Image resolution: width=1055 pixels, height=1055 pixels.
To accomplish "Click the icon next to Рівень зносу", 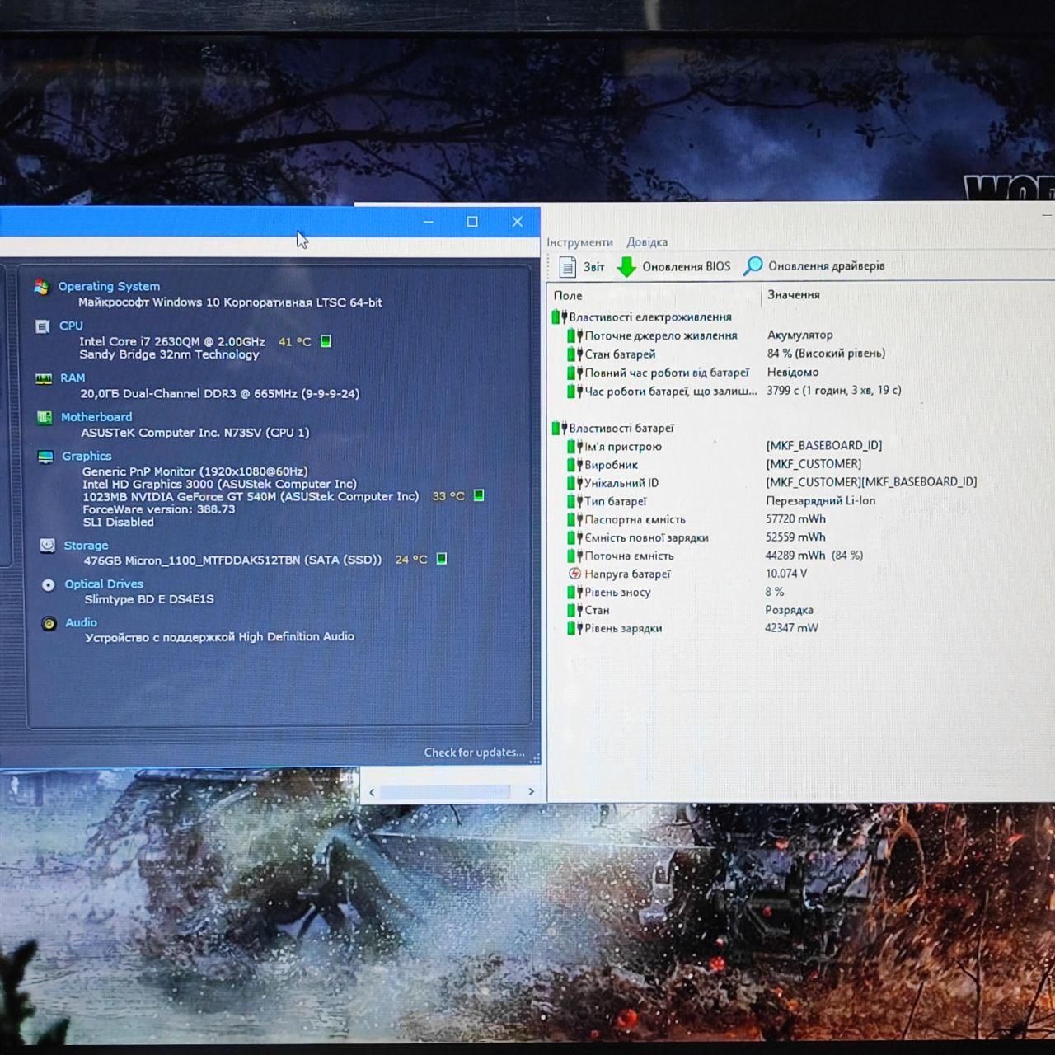I will click(575, 592).
